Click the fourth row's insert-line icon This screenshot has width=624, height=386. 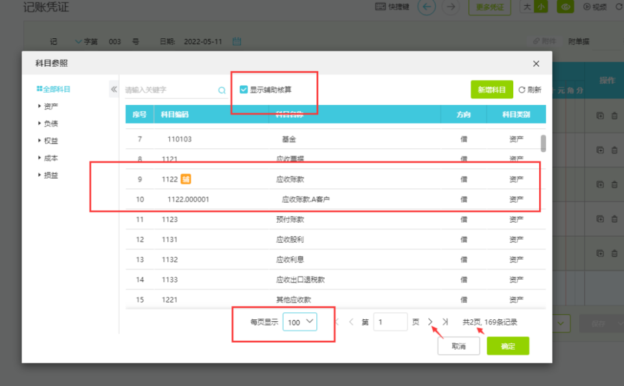tap(600, 219)
